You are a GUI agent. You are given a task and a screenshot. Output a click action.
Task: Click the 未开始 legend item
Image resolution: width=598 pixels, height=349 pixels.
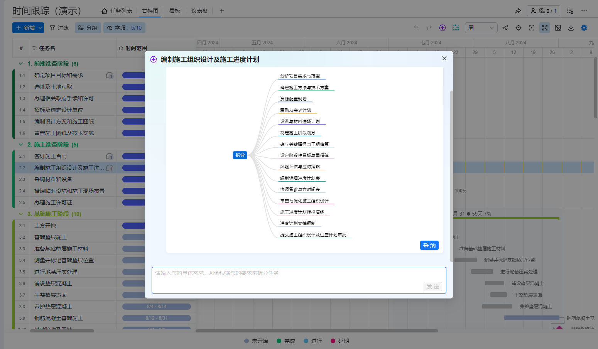256,341
